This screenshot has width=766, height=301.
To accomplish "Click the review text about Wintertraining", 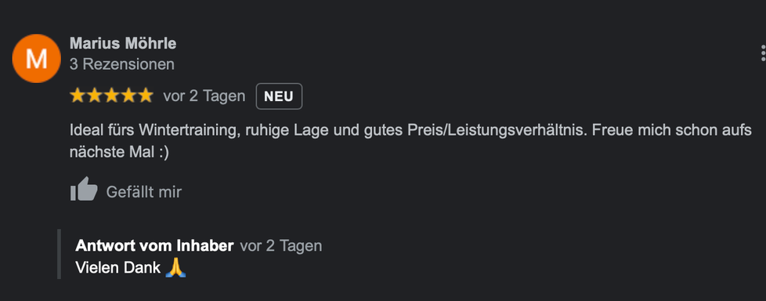I will [410, 141].
